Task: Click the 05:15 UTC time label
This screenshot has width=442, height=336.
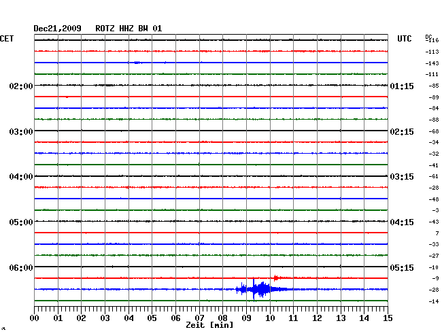Action: coord(402,267)
